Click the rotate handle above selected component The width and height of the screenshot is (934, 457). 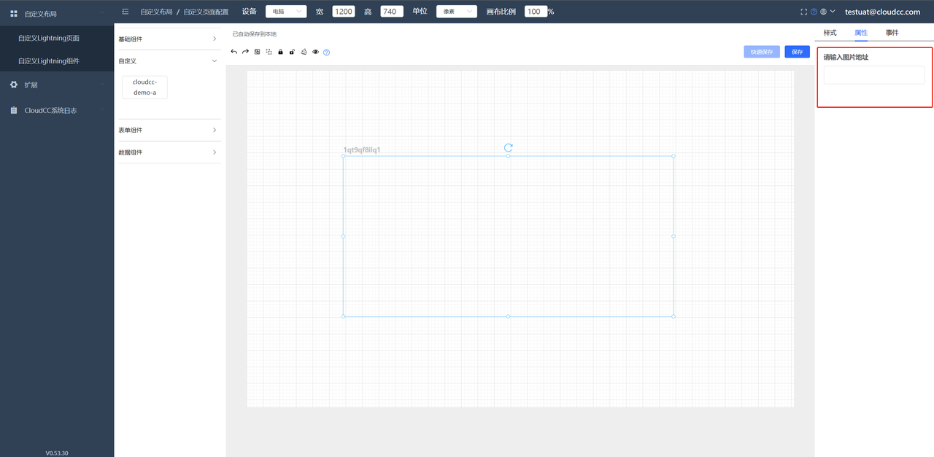tap(509, 147)
